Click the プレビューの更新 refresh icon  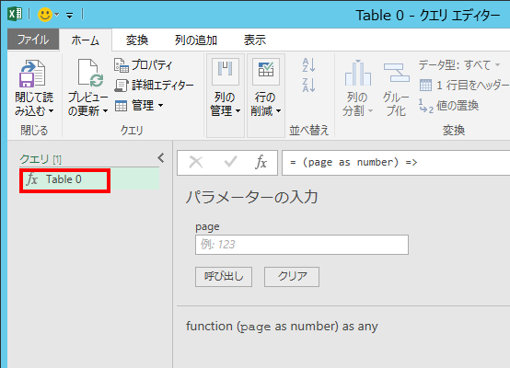click(90, 74)
